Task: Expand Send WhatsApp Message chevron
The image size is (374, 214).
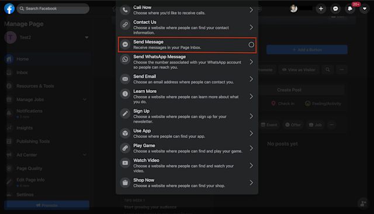Action: (x=251, y=62)
